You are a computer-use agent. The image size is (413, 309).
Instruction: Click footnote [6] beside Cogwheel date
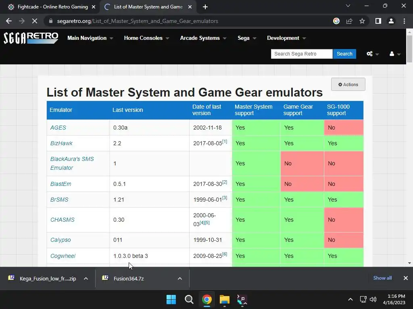point(225,254)
